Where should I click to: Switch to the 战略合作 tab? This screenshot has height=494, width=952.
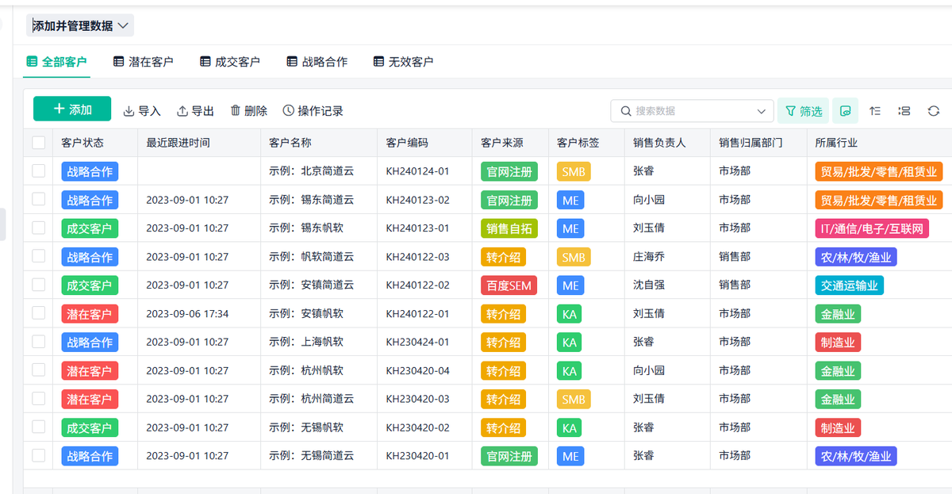coord(317,62)
